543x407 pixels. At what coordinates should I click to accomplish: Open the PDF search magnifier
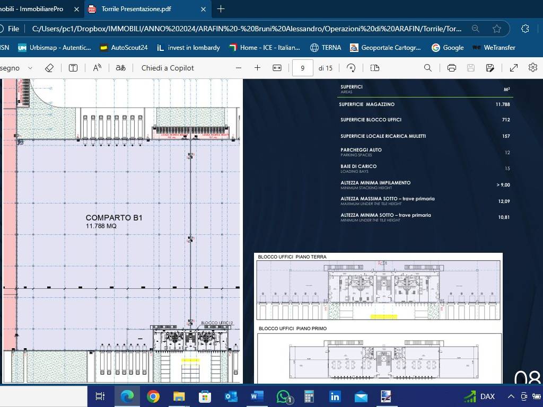click(428, 68)
